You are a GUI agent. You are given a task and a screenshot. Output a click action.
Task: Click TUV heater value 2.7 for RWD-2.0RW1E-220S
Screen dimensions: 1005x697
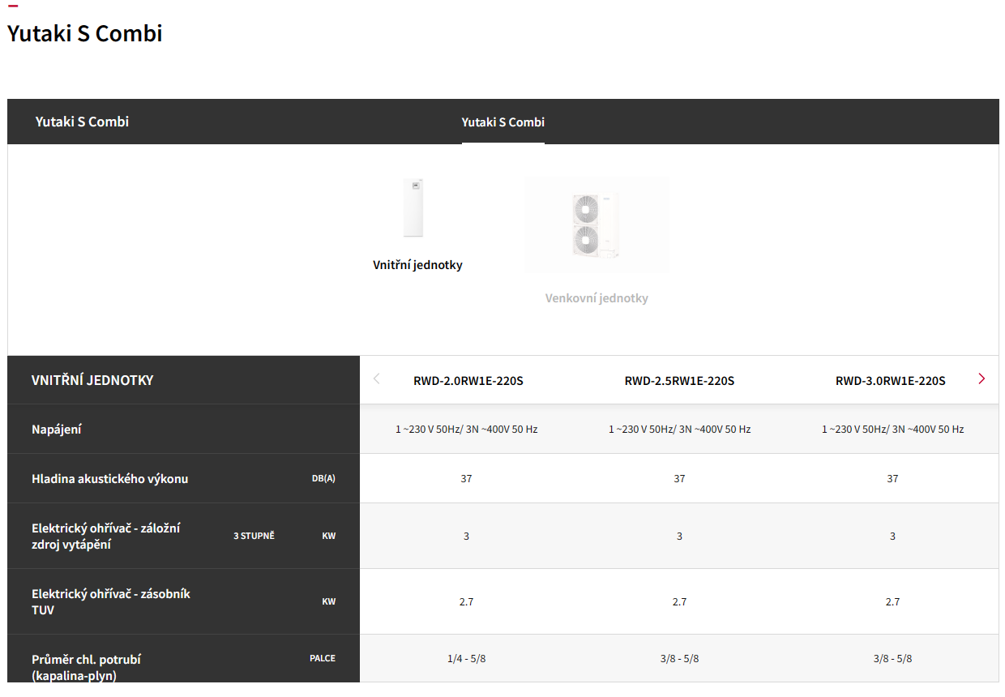pyautogui.click(x=466, y=602)
